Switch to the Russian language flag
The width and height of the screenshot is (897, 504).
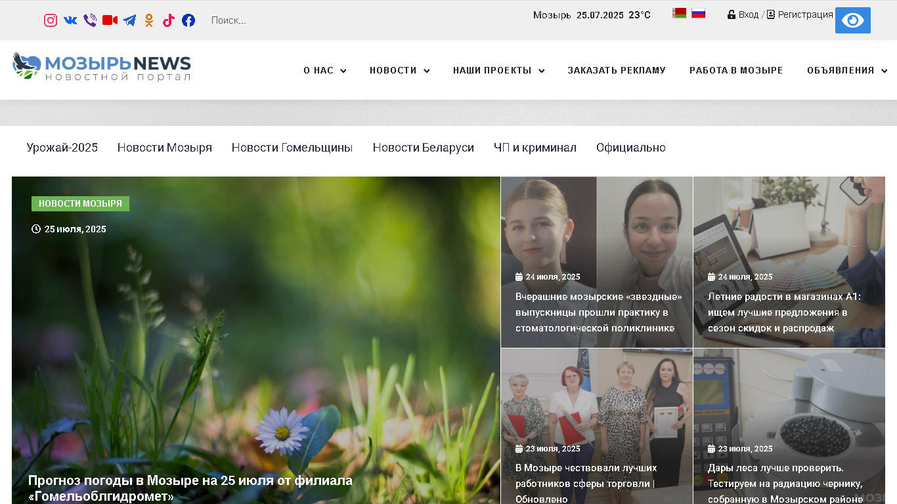click(699, 13)
